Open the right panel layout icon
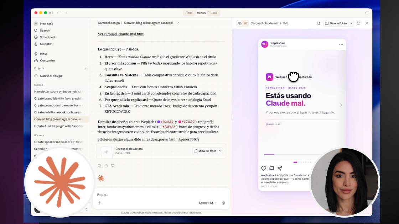This screenshot has width=399, height=224. point(367,13)
